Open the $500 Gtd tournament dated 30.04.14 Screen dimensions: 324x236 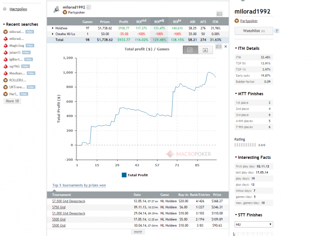59,225
